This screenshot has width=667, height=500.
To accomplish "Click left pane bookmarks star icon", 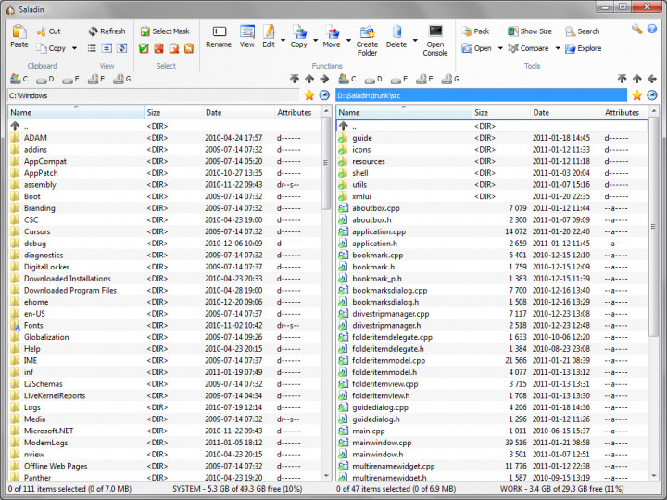I will point(309,95).
